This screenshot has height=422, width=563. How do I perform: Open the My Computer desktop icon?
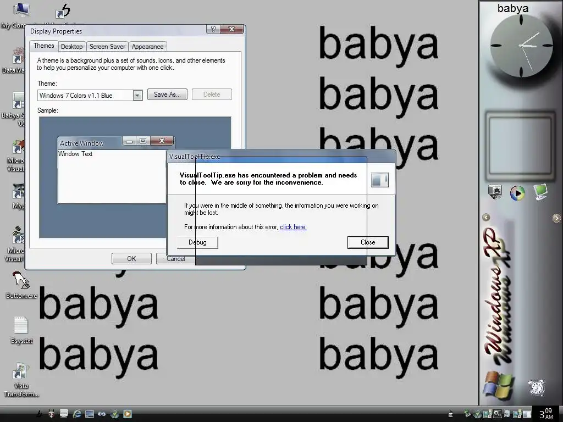pos(20,11)
